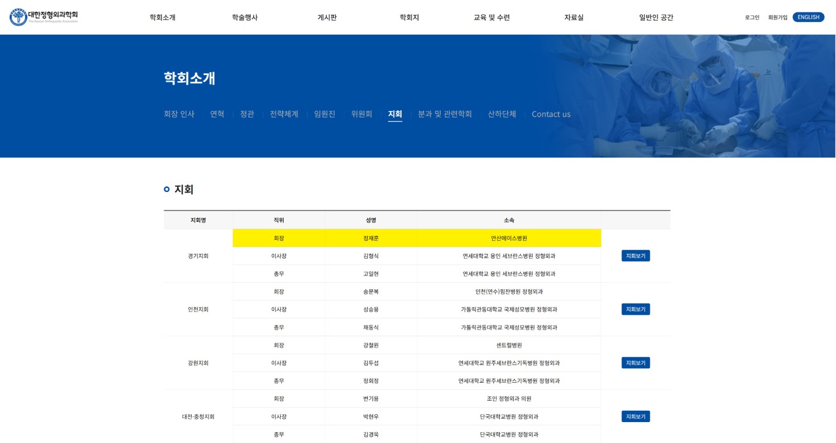Viewport: 836px width, 443px height.
Task: Open the 학회지 main menu
Action: pyautogui.click(x=409, y=17)
